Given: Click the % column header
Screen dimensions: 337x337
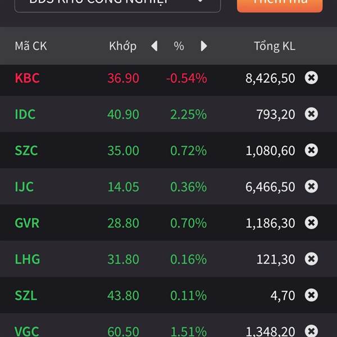Looking at the screenshot, I should click(179, 46).
